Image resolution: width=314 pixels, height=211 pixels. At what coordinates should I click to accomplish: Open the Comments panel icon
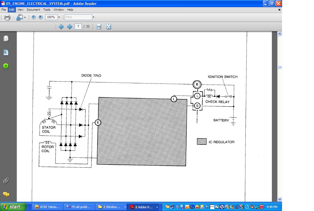point(6,194)
